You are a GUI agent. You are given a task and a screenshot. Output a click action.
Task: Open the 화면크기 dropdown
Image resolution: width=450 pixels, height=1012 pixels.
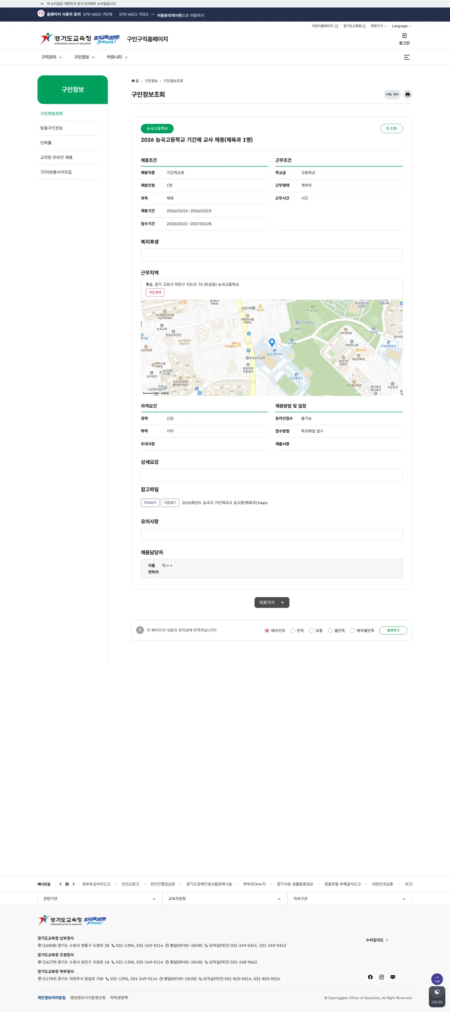click(378, 26)
